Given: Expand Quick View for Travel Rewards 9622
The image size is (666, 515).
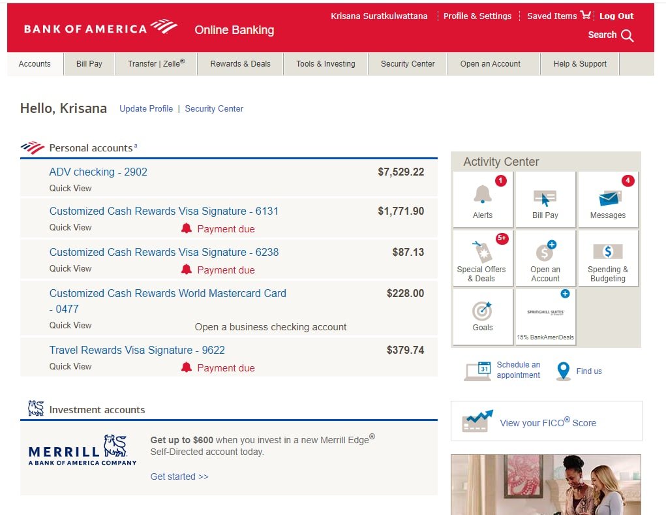Looking at the screenshot, I should pyautogui.click(x=70, y=366).
